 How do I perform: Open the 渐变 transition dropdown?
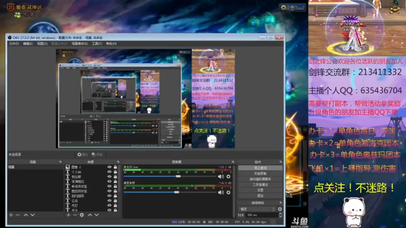[257, 209]
